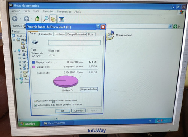Switch to the Ferramentas tab in dialog

pyautogui.click(x=45, y=34)
